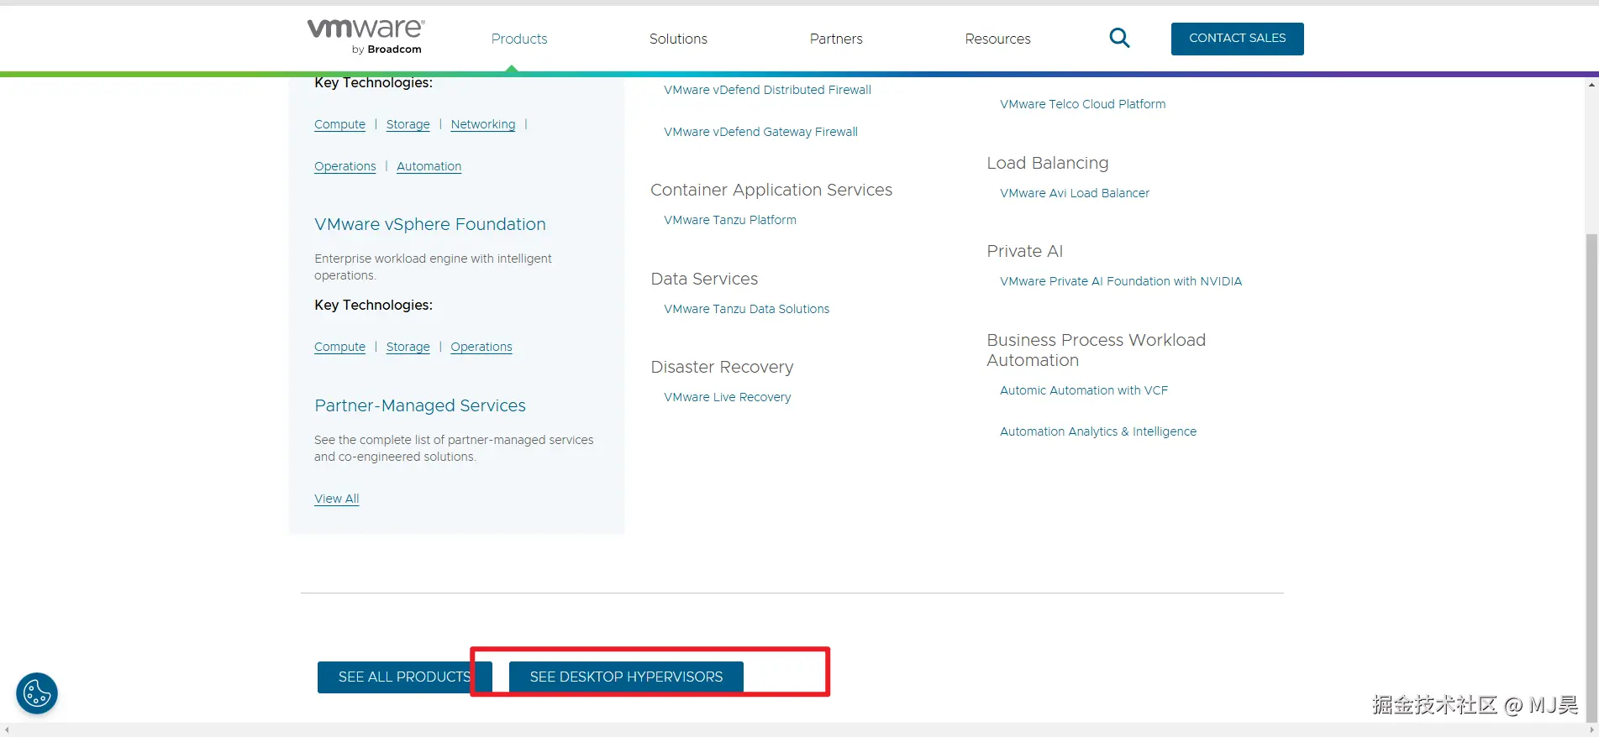Open the Partners menu

click(836, 39)
